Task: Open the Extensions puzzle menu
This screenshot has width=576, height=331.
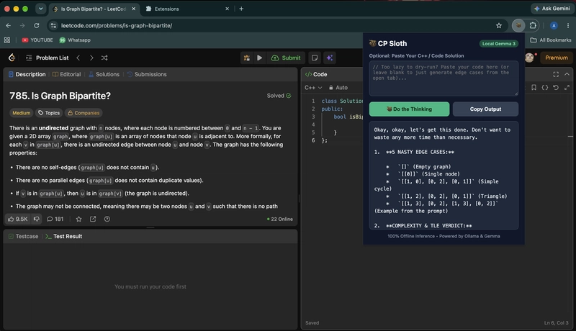Action: (533, 25)
